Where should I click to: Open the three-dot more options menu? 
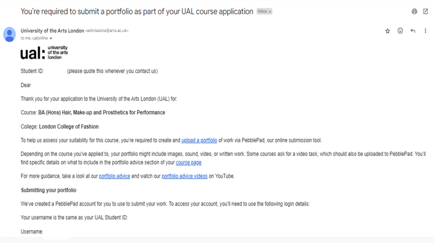[425, 31]
